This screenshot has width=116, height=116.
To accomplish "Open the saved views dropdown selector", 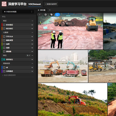I will click(x=18, y=12).
